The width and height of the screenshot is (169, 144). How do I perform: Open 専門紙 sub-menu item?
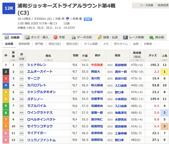click(39, 44)
